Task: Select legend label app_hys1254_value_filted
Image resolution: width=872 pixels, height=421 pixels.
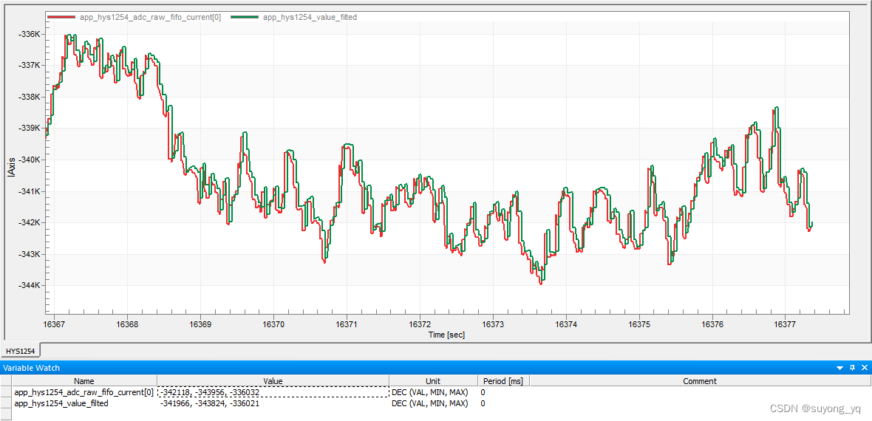Action: [309, 17]
